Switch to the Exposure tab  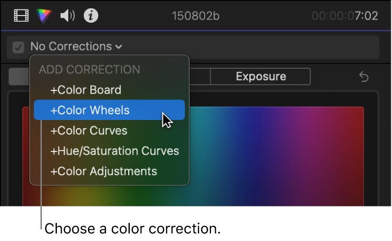(x=261, y=77)
